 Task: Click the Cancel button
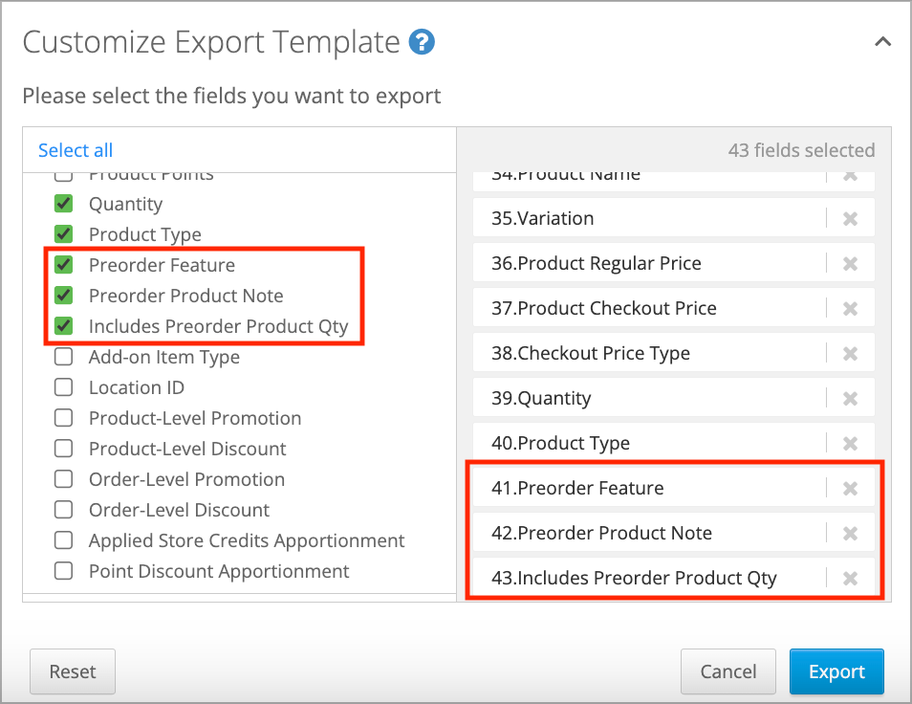tap(728, 671)
